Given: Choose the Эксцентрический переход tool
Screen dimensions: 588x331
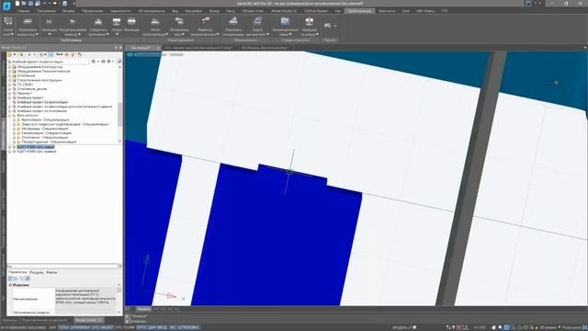Looking at the screenshot, I should 73,27.
